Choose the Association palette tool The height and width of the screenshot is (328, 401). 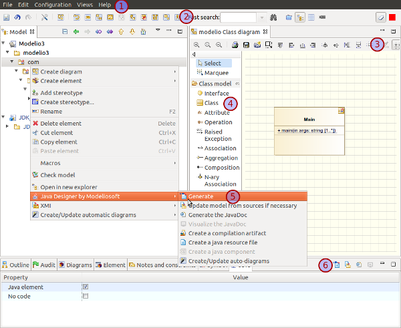pos(217,148)
